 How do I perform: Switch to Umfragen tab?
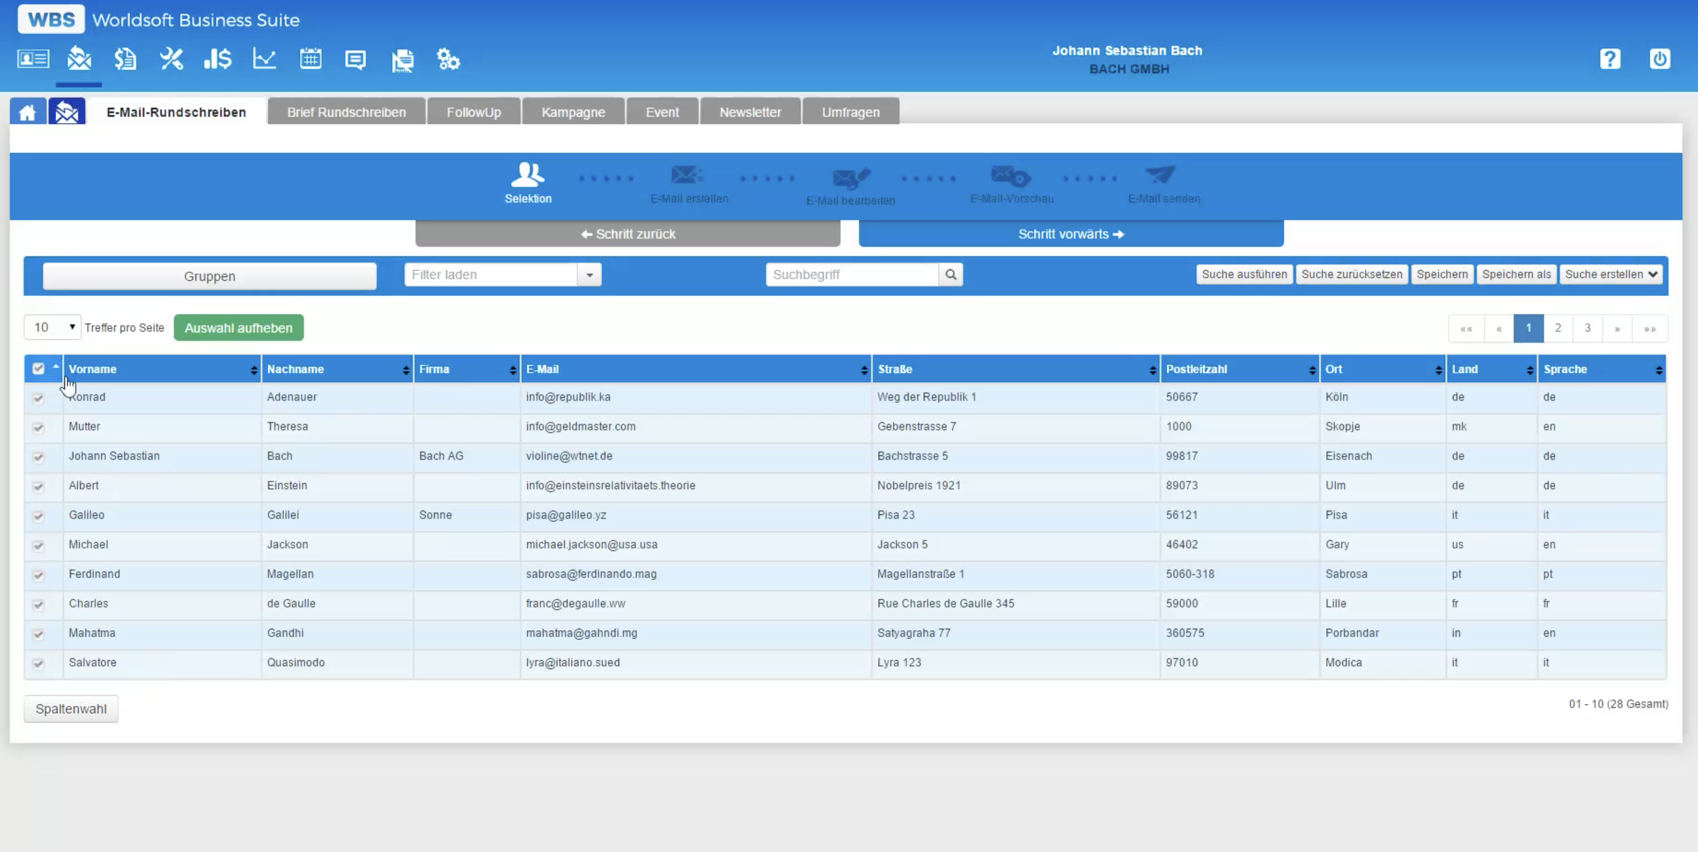click(x=851, y=112)
